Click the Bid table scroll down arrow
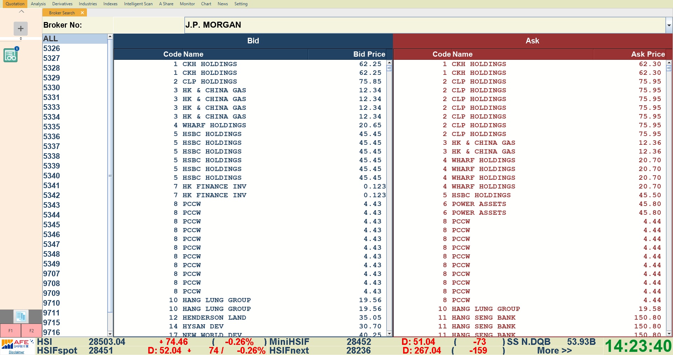Viewport: 673px width, 355px height. coord(389,334)
